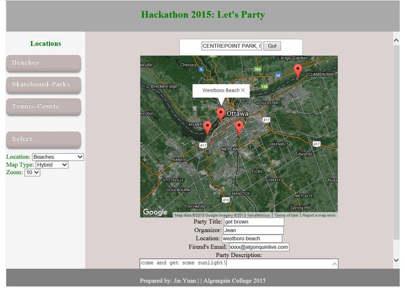The width and height of the screenshot is (405, 288).
Task: Click the GOULBOURN label on the map
Action: point(178,190)
